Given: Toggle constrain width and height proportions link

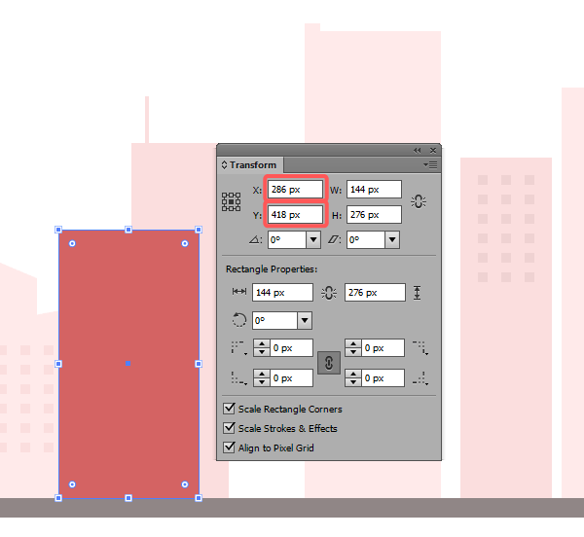Looking at the screenshot, I should coord(419,201).
